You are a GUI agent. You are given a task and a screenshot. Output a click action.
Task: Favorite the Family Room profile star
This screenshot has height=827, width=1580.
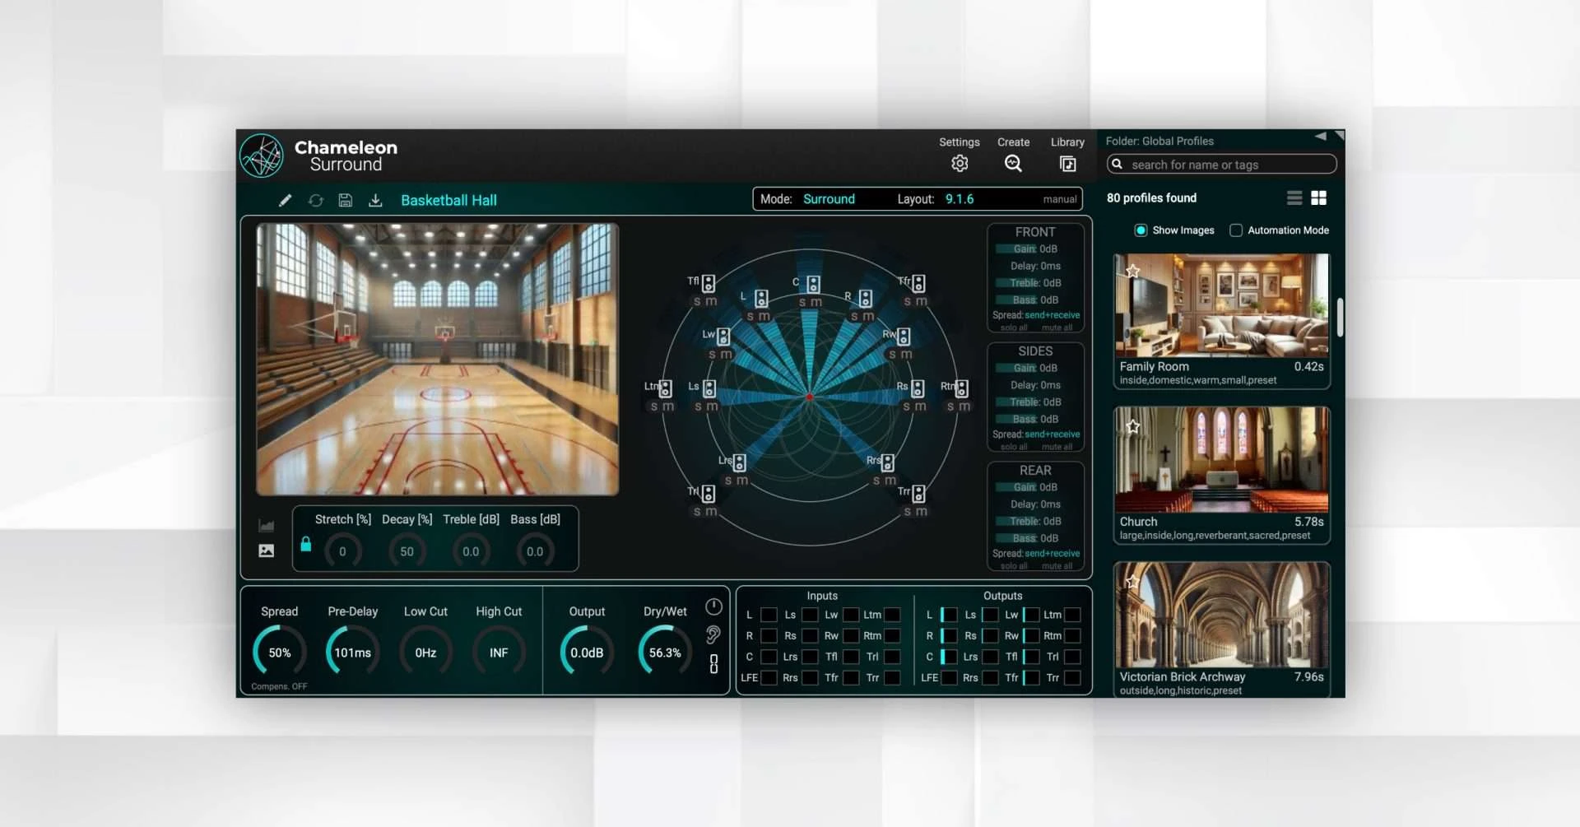pos(1133,271)
